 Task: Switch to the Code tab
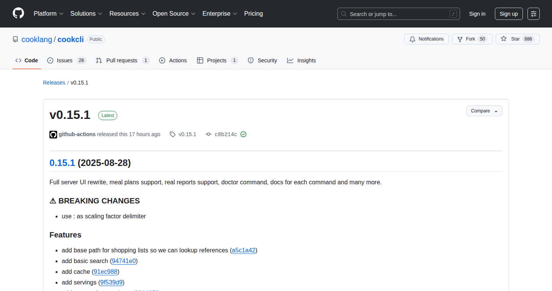27,60
